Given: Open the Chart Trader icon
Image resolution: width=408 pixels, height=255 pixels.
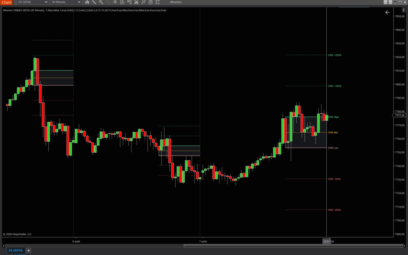Looking at the screenshot, I should [129, 2].
